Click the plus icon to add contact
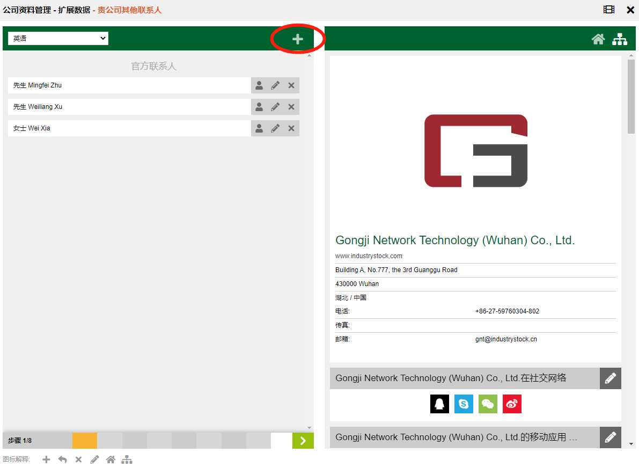This screenshot has height=467, width=639. [297, 39]
